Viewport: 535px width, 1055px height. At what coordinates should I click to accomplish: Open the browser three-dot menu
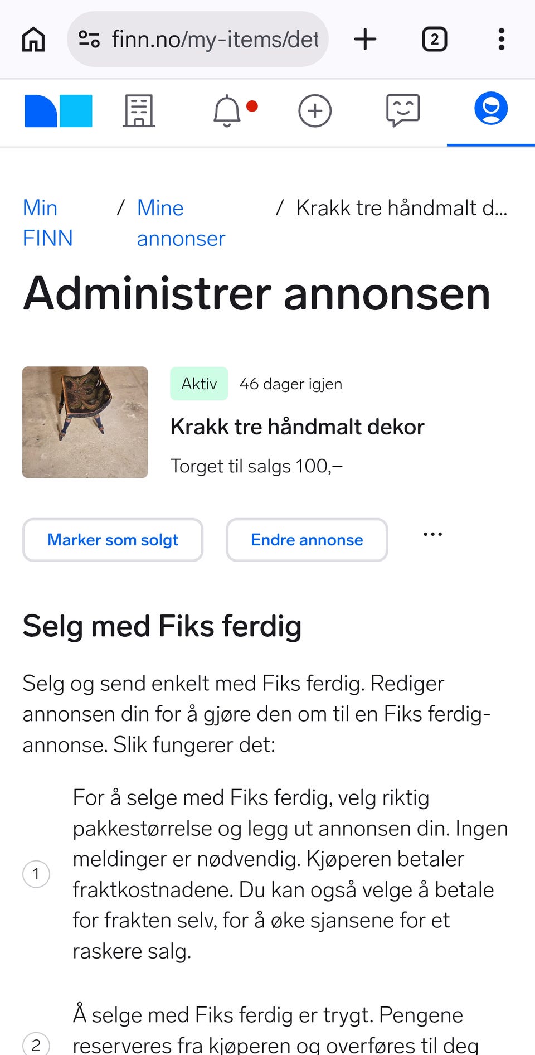pos(502,40)
